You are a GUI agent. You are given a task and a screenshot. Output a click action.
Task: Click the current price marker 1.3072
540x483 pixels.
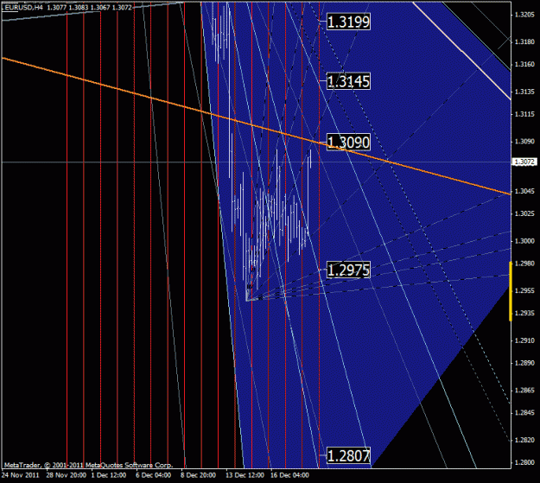pyautogui.click(x=524, y=162)
